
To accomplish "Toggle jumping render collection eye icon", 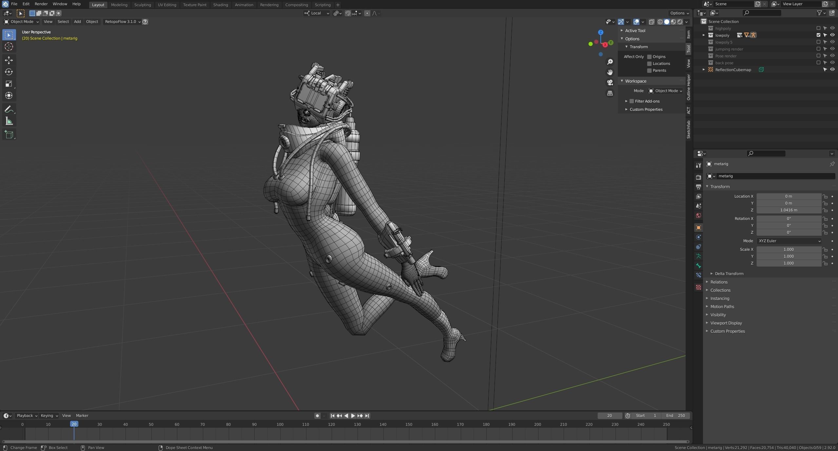I will pyautogui.click(x=832, y=49).
